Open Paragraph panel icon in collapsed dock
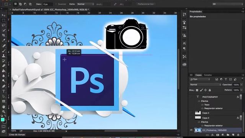This screenshot has width=245, height=138. point(185,49)
